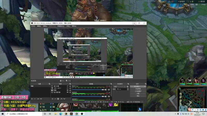Viewport: 207px width, 116px height.
Task: Select 场景 item in Scenes list
Action: pyautogui.click(x=41, y=86)
